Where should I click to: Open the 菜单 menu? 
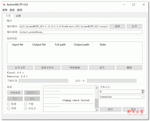pos(5,10)
